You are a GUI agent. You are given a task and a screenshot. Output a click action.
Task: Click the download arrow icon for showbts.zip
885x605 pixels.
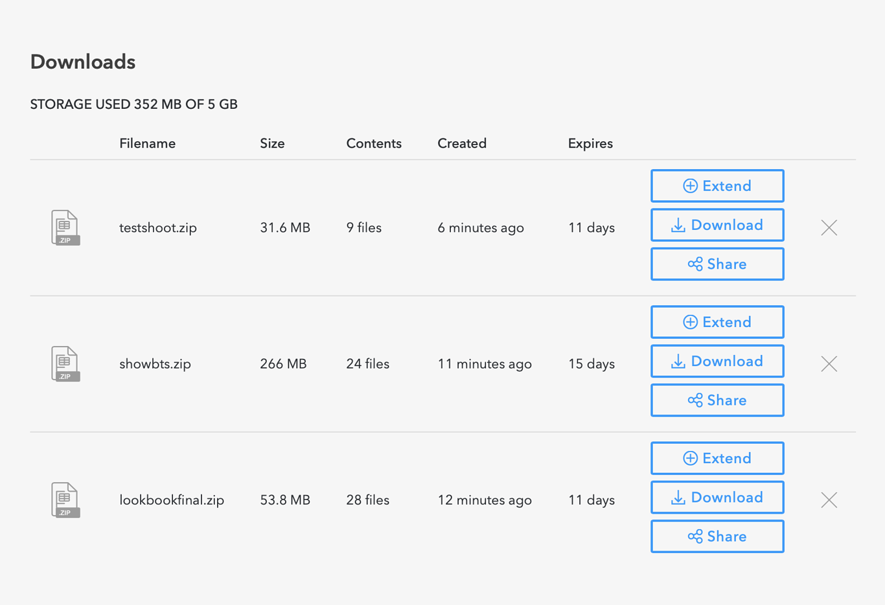coord(678,361)
